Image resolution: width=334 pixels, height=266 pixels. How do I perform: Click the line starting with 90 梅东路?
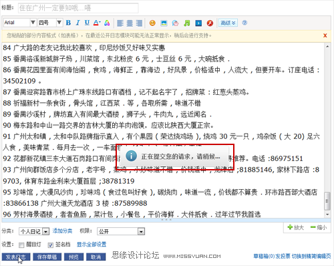tap(108, 126)
